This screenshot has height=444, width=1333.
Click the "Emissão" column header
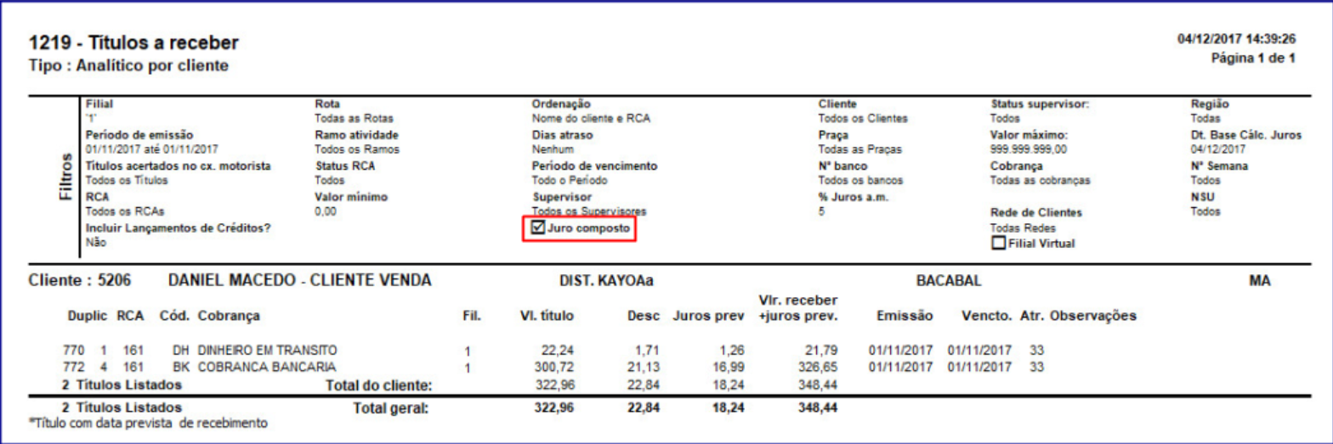point(905,317)
